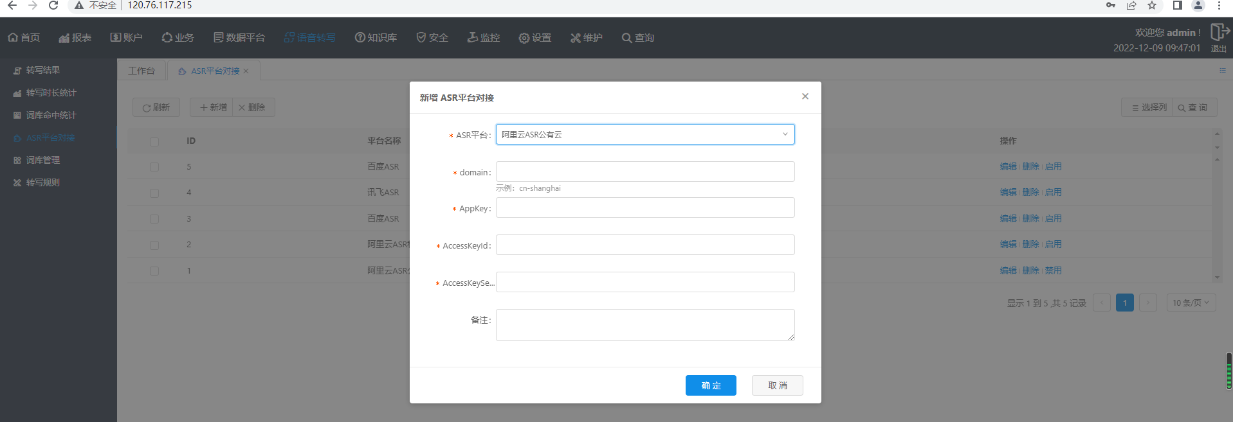Close the ASR平台对接 tab with its X
Screen dimensions: 1233x422
point(246,71)
